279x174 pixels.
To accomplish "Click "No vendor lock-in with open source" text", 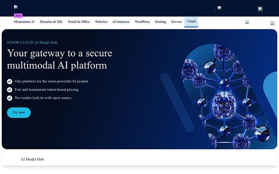I will (43, 98).
